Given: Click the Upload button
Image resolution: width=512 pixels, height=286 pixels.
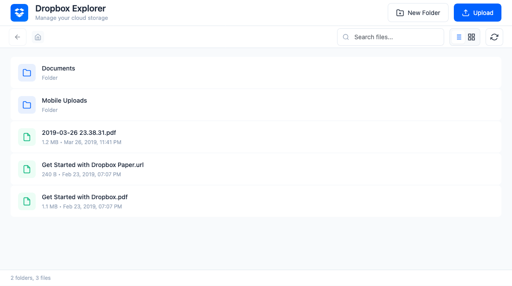Looking at the screenshot, I should [x=477, y=12].
